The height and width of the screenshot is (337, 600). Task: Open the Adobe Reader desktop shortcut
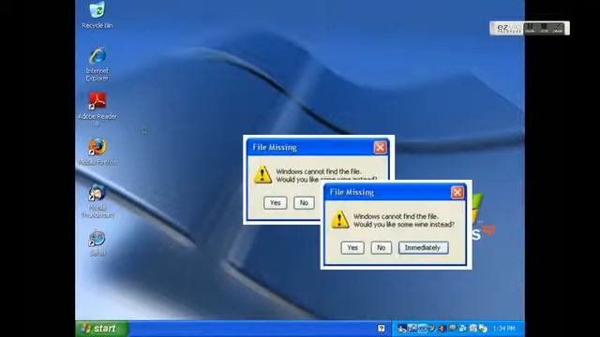[x=97, y=109]
